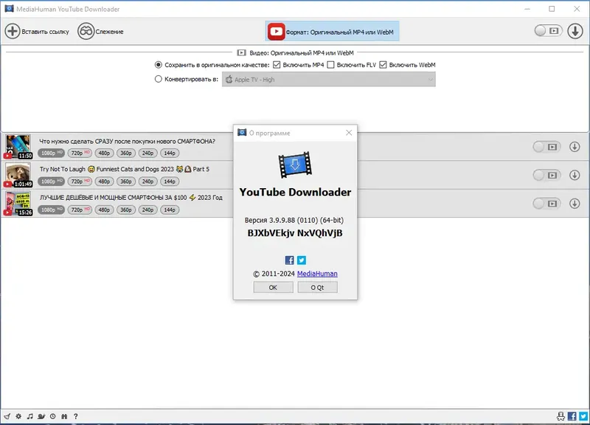The image size is (590, 425).
Task: Select 240p for СМАРТФОНА video
Action: click(148, 153)
